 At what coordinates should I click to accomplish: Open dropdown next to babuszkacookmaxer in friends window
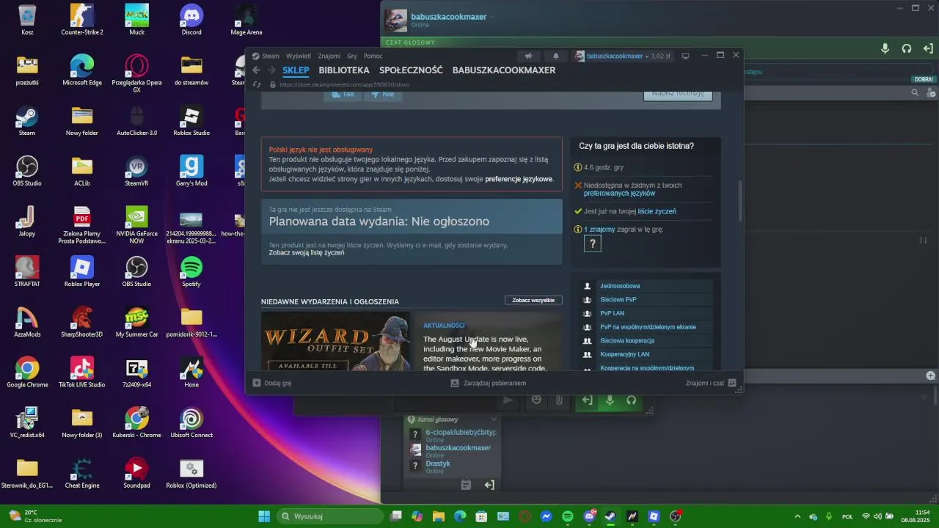point(492,17)
